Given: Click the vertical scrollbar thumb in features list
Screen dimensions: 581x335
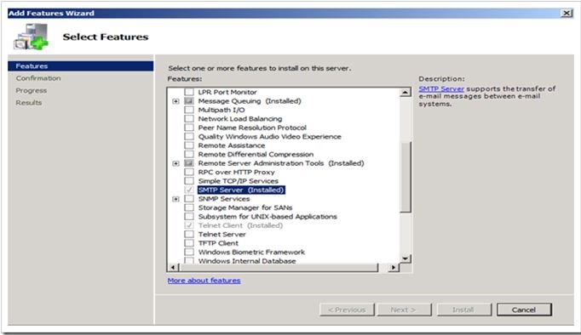Looking at the screenshot, I should pos(406,177).
